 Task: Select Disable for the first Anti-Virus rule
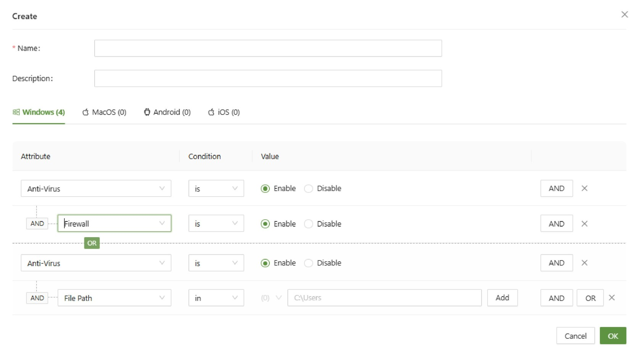tap(309, 189)
